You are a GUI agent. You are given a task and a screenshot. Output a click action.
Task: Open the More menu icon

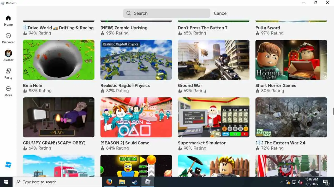coord(8,89)
